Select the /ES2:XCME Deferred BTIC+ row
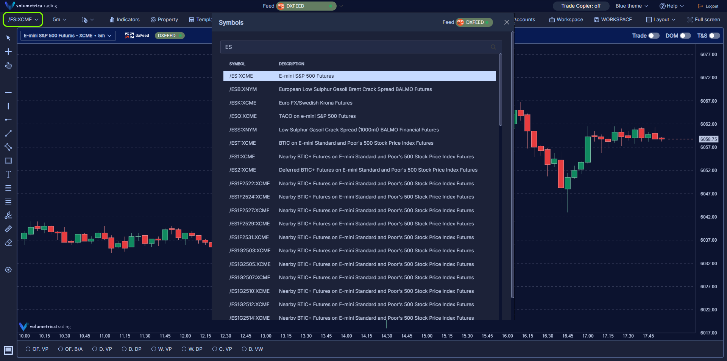 [x=360, y=170]
